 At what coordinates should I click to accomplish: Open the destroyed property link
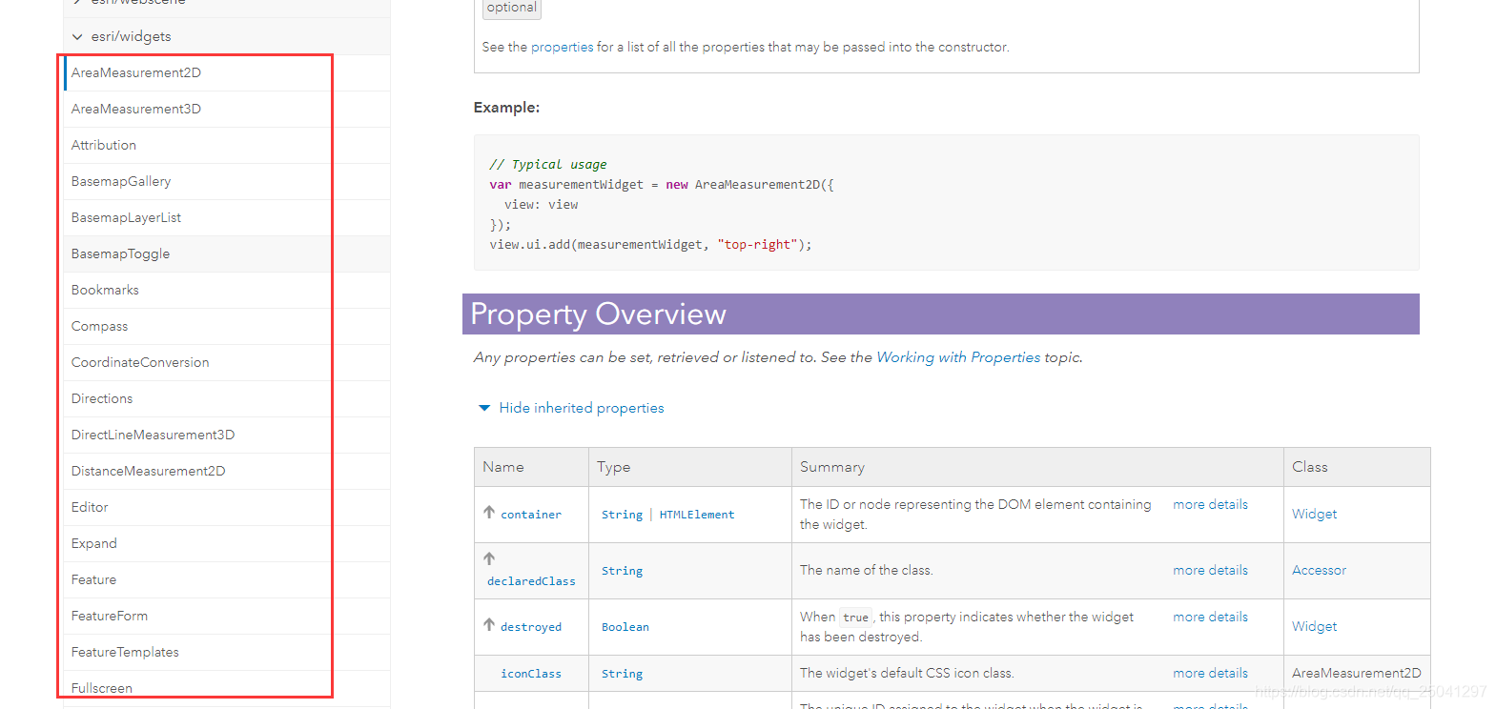point(531,627)
